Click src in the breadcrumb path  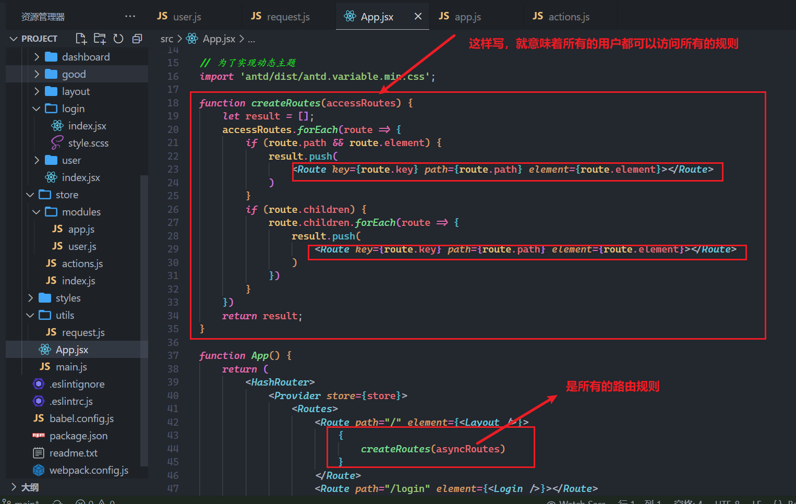167,39
